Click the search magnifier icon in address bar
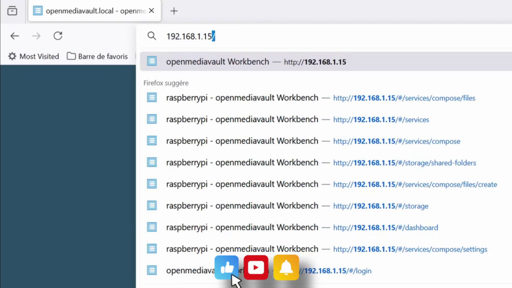 pos(151,36)
